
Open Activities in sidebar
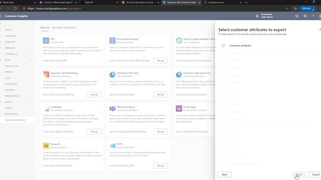click(x=10, y=90)
